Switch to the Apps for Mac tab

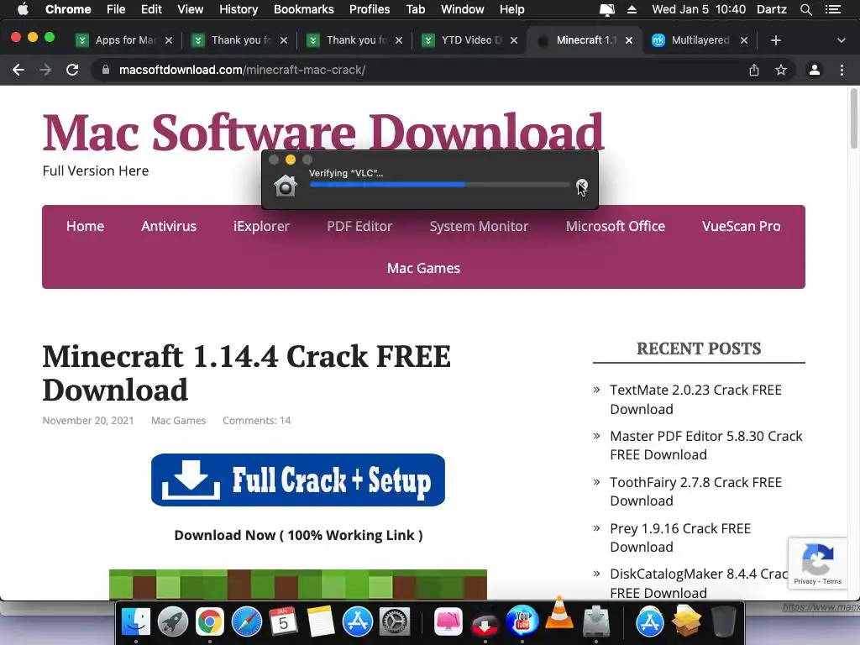pos(125,40)
